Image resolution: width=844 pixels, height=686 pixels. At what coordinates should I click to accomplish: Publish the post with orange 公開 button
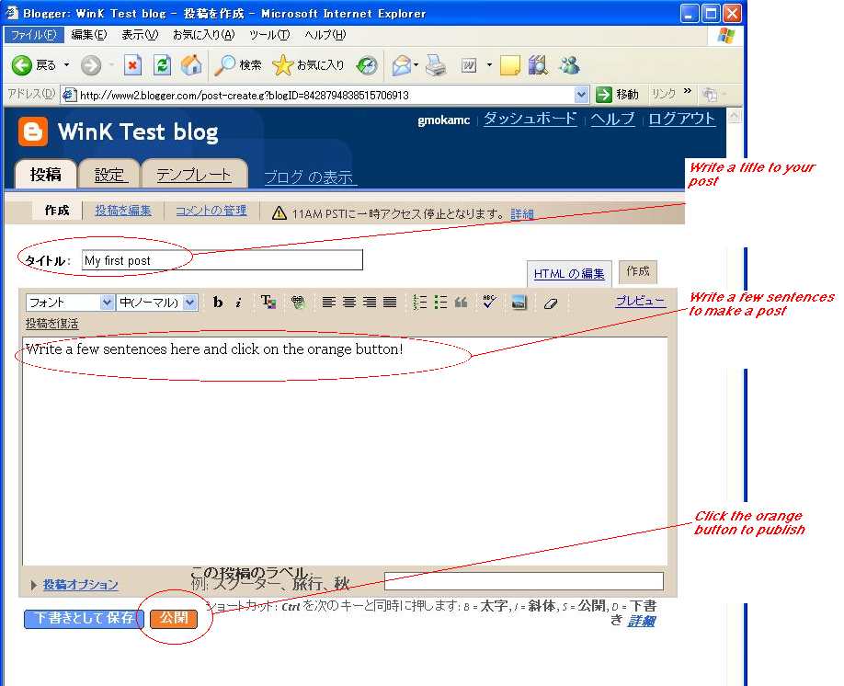[x=174, y=618]
